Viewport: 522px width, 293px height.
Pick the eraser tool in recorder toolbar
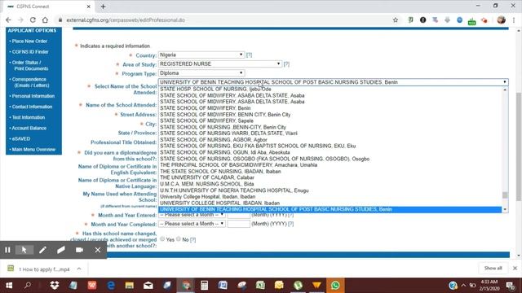[x=60, y=250]
